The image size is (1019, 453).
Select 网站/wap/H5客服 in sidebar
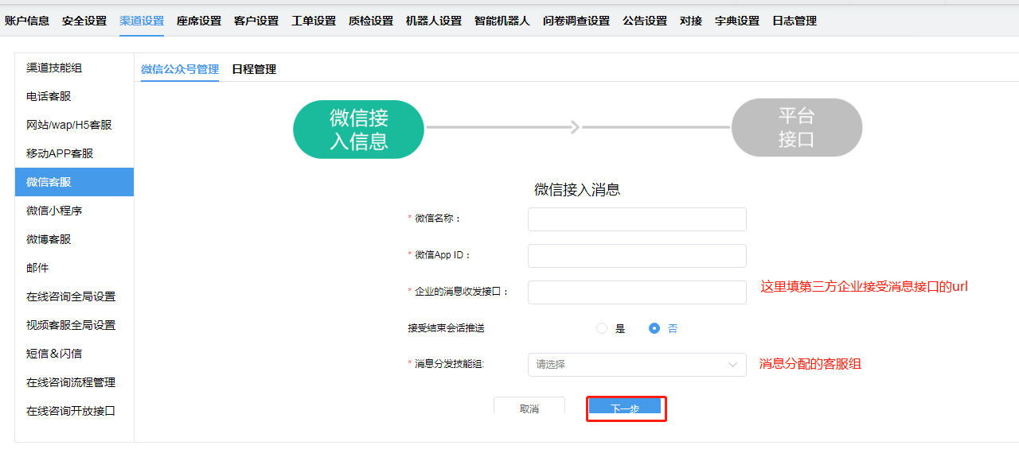(x=74, y=125)
